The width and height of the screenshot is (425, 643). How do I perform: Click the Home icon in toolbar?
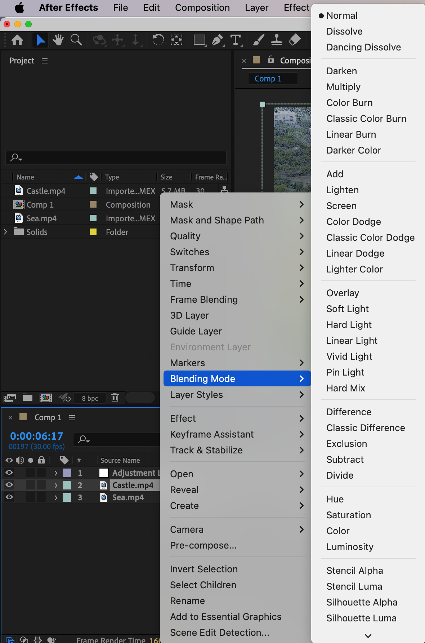pyautogui.click(x=17, y=40)
